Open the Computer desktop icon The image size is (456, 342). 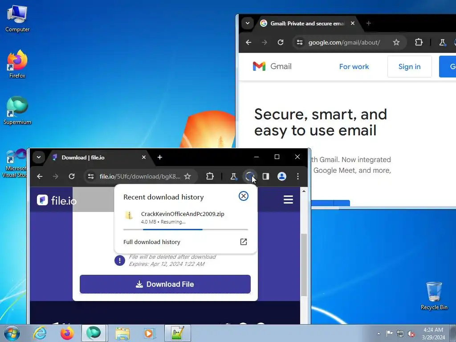[x=17, y=19]
